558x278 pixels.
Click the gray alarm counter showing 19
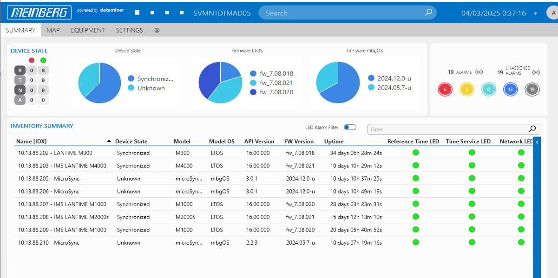(532, 89)
